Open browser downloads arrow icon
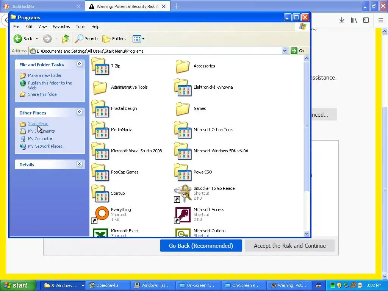Screen dimensions: 388x291 [342, 20]
